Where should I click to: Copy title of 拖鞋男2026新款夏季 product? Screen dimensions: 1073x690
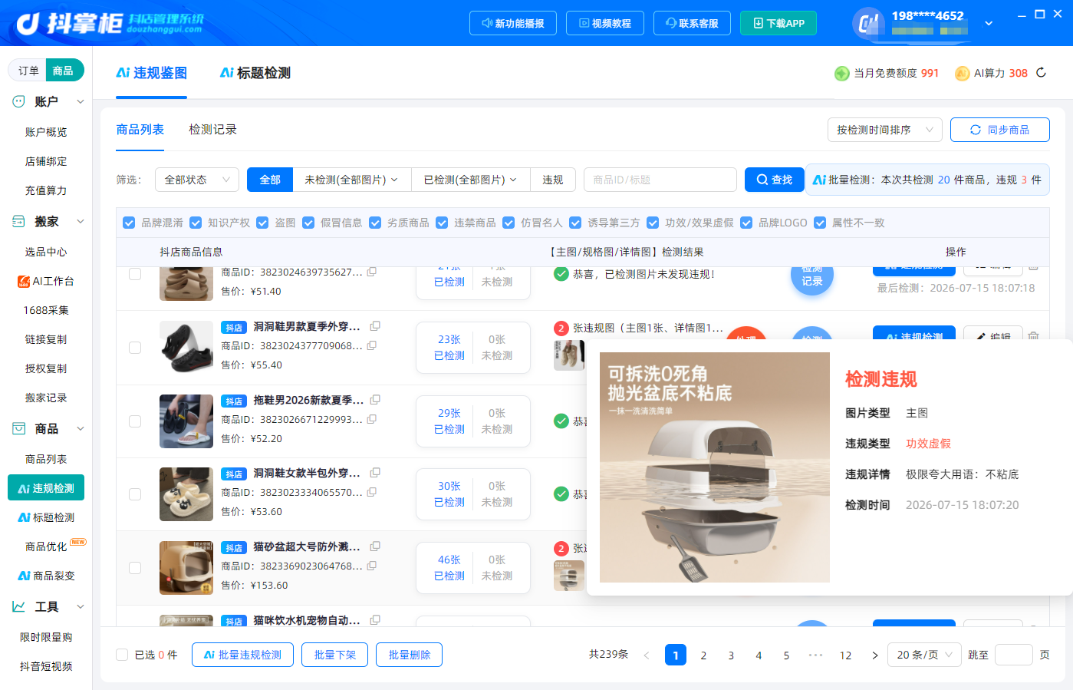click(375, 400)
